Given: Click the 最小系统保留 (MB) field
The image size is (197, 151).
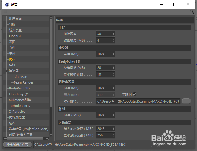Looking at the screenshot, I should pyautogui.click(x=104, y=135).
